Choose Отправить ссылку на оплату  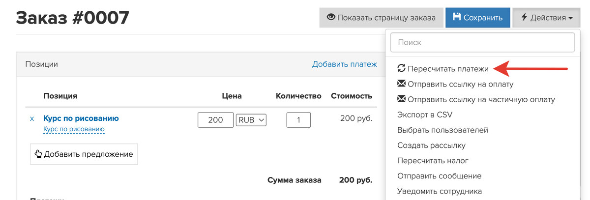coord(455,84)
